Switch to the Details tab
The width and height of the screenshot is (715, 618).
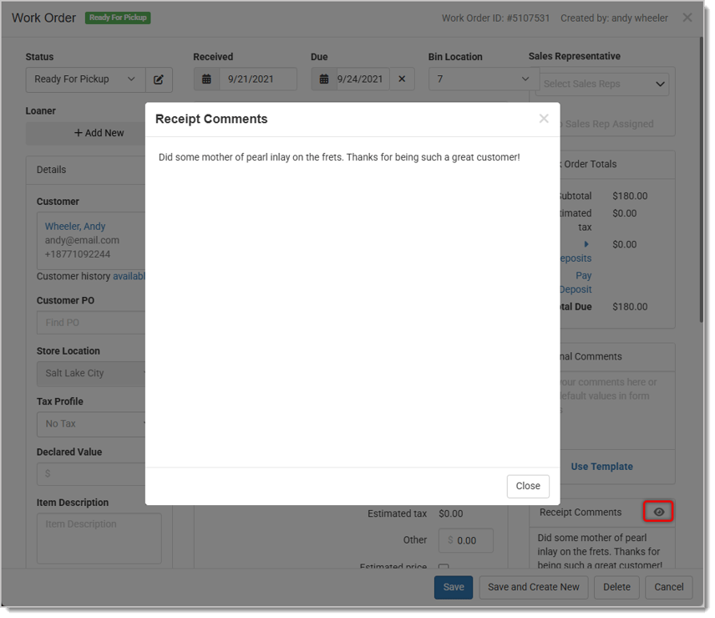[x=52, y=169]
